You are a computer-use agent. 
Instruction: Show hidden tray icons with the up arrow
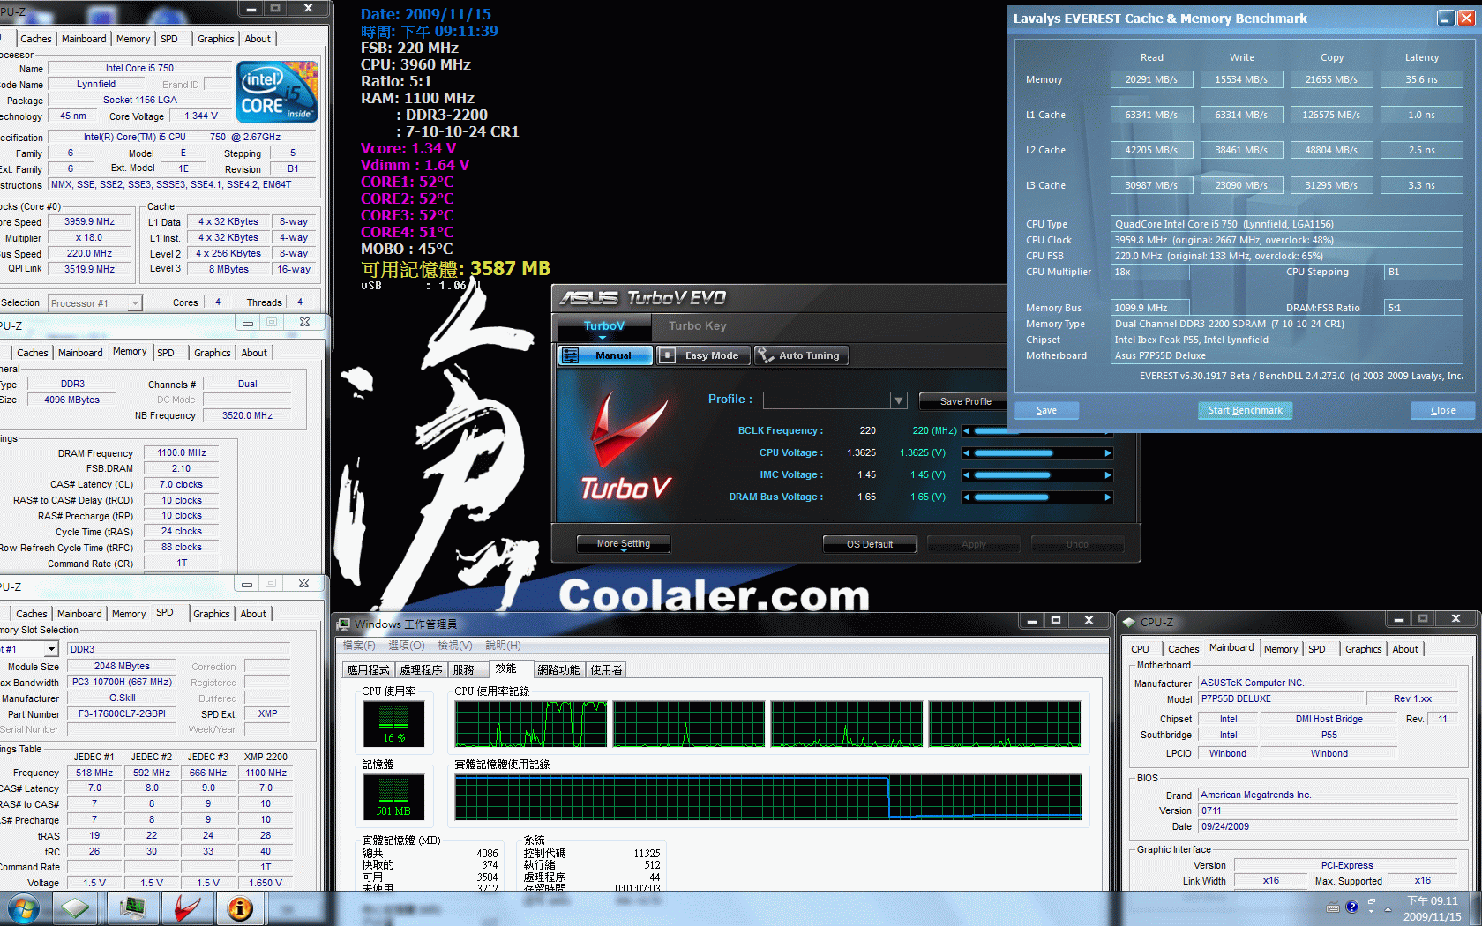[x=1388, y=908]
